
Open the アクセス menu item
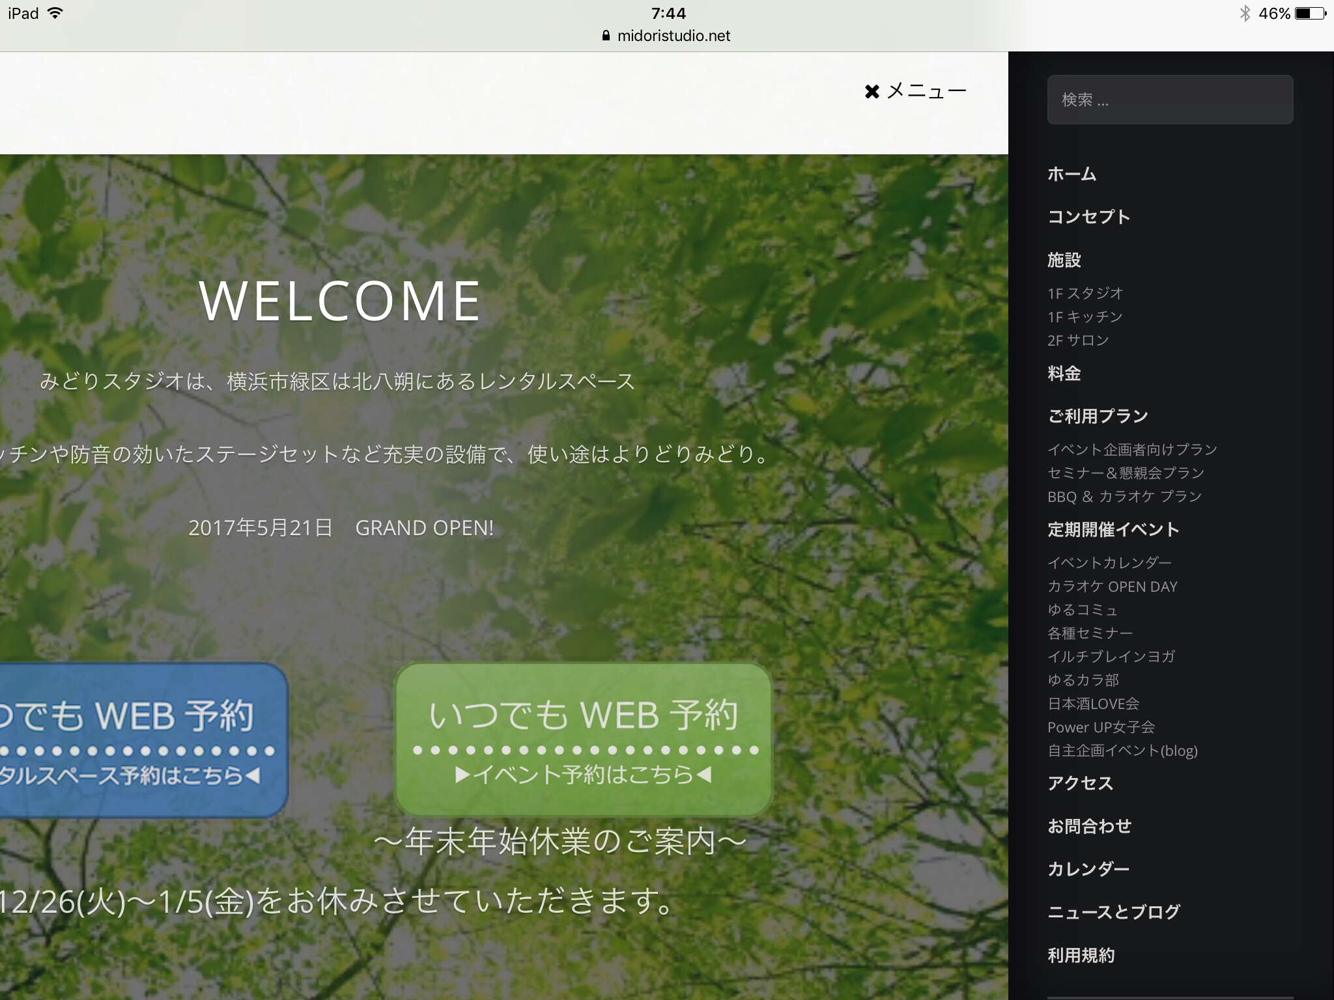(x=1080, y=783)
